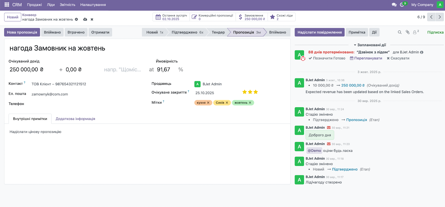Click the Нова пропозиція button
This screenshot has height=207, width=445.
point(22,32)
